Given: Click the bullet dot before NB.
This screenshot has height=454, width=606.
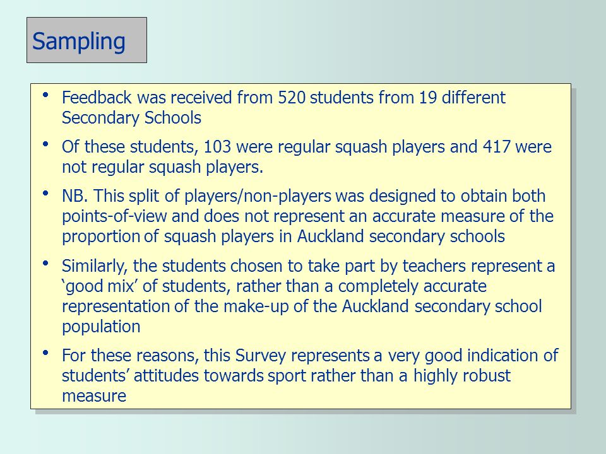Looking at the screenshot, I should tap(45, 193).
